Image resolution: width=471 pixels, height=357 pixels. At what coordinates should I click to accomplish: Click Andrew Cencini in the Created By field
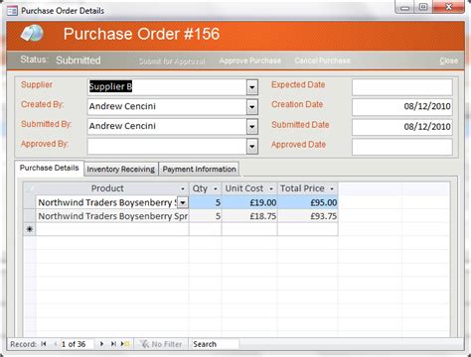[x=122, y=106]
